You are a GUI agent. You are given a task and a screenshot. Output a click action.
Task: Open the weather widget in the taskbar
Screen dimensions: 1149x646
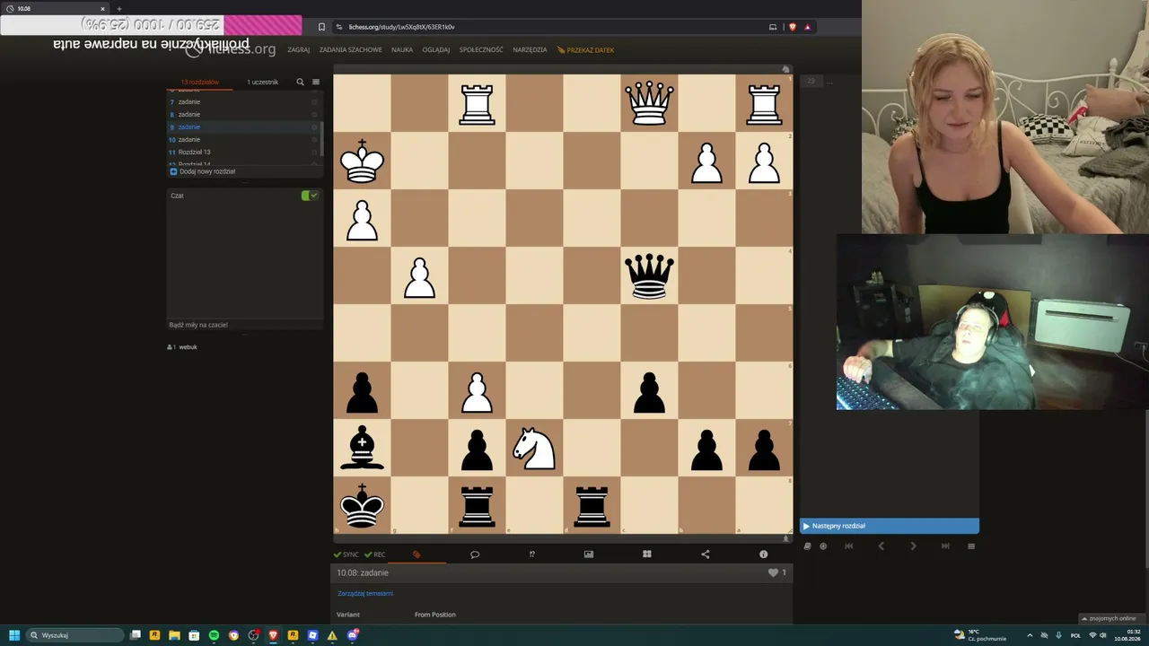982,635
